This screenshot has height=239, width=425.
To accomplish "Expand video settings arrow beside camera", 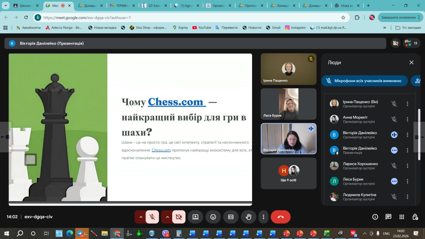I will [167, 217].
